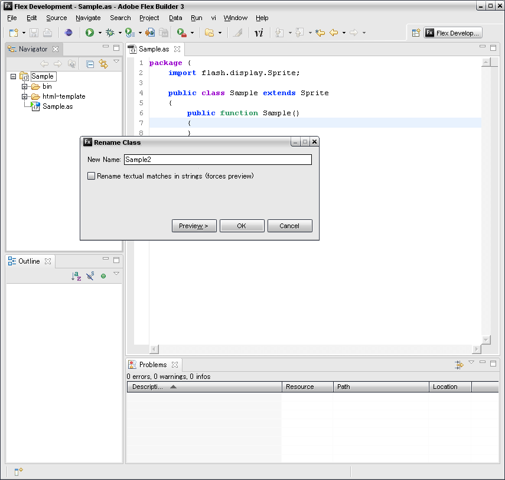
Task: Click the Back navigation arrow in toolbar
Action: [334, 33]
